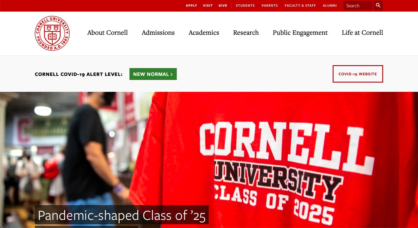Click the green New Normal alert button
418x228 pixels.
153,74
